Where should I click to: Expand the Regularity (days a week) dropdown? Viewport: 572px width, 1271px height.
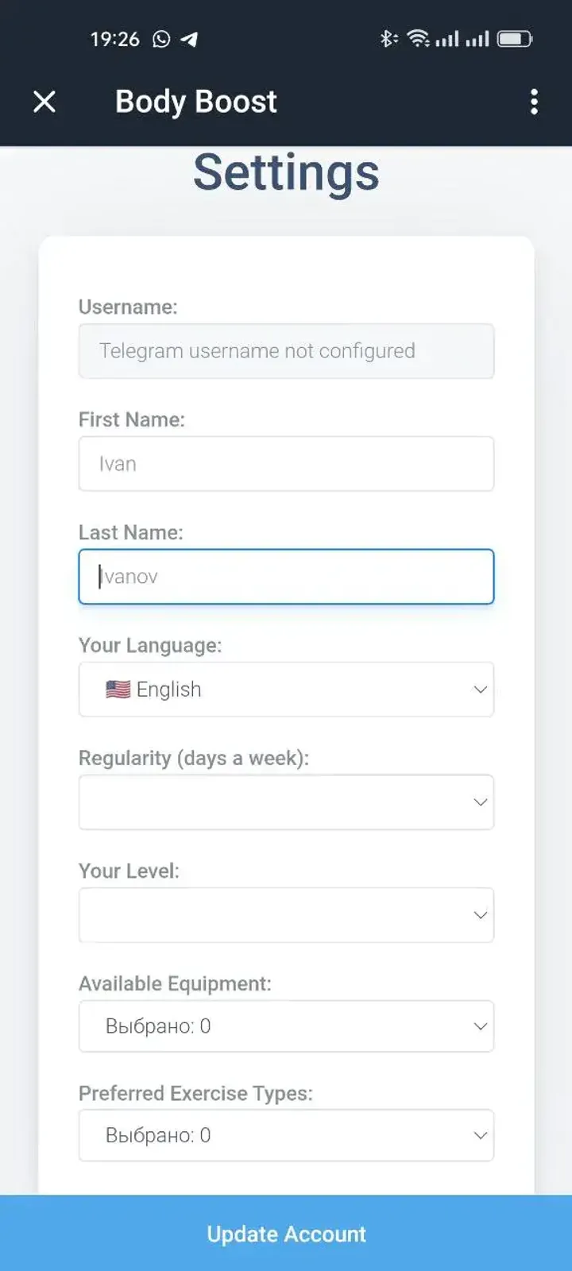point(286,802)
